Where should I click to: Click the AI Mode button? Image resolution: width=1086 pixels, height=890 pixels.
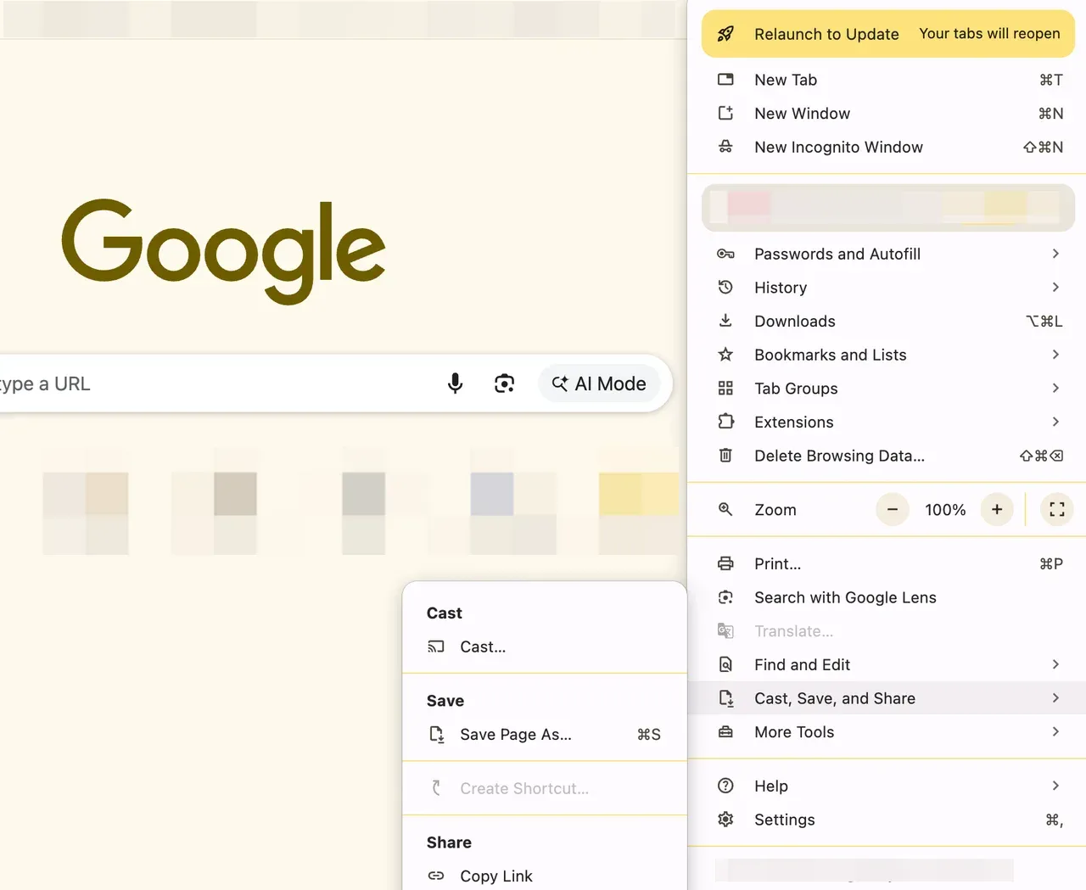tap(599, 383)
